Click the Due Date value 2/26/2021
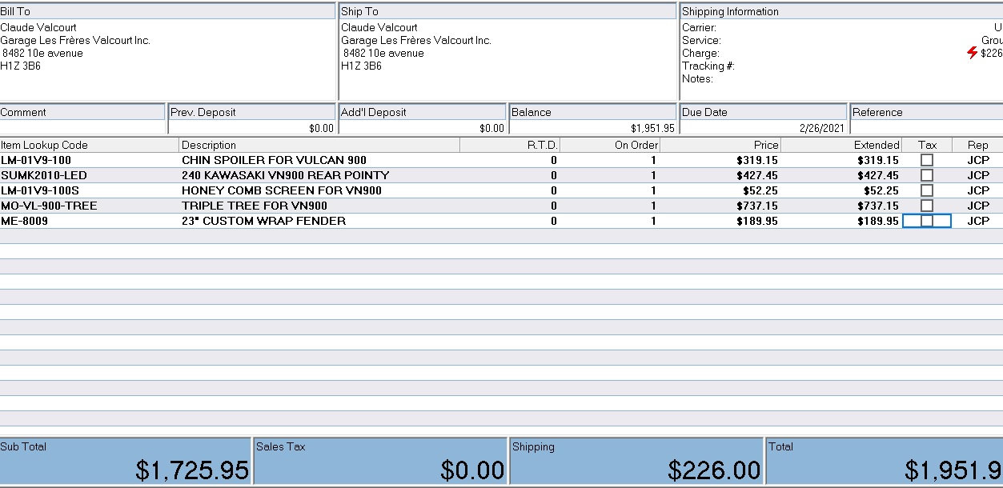The width and height of the screenshot is (1003, 488). point(821,128)
